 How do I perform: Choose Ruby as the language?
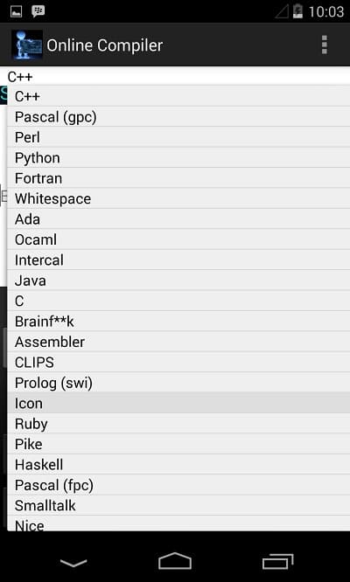click(x=178, y=424)
